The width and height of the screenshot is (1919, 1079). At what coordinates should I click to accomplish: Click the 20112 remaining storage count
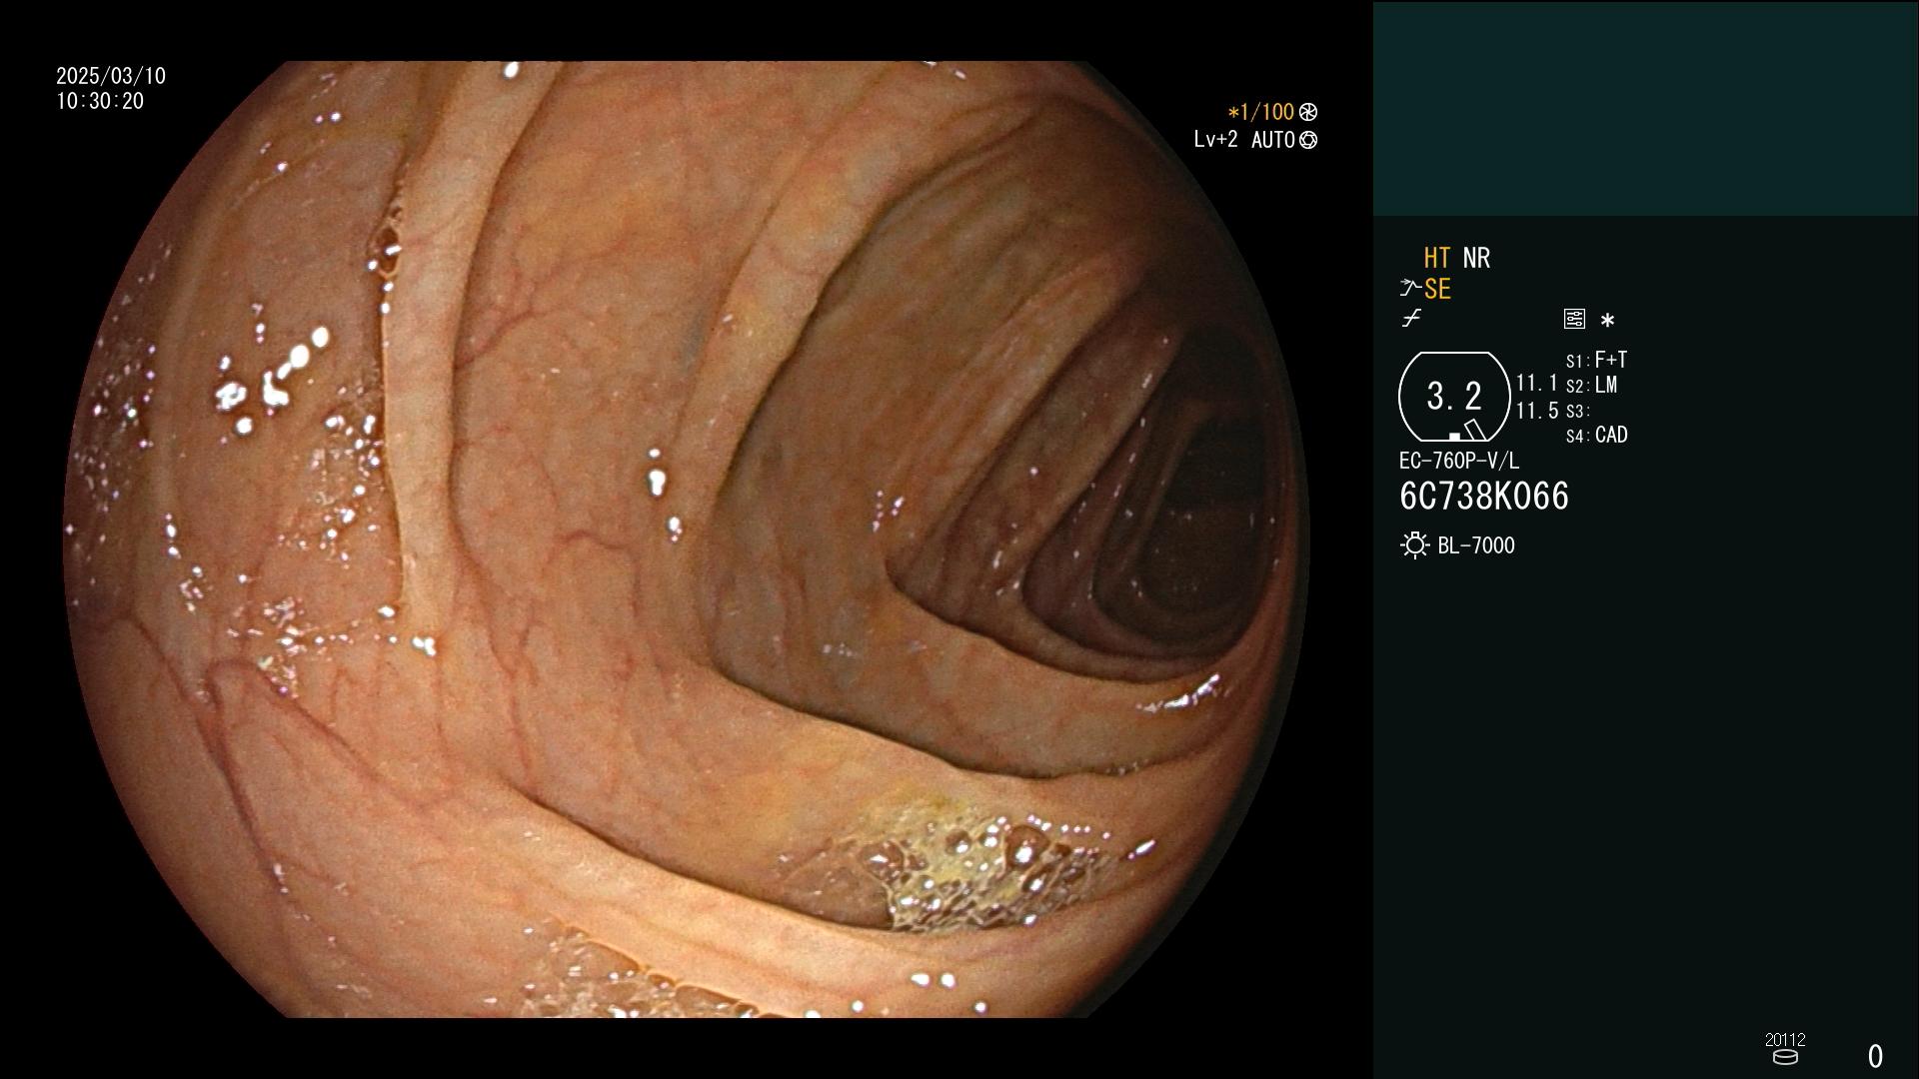[1785, 1039]
